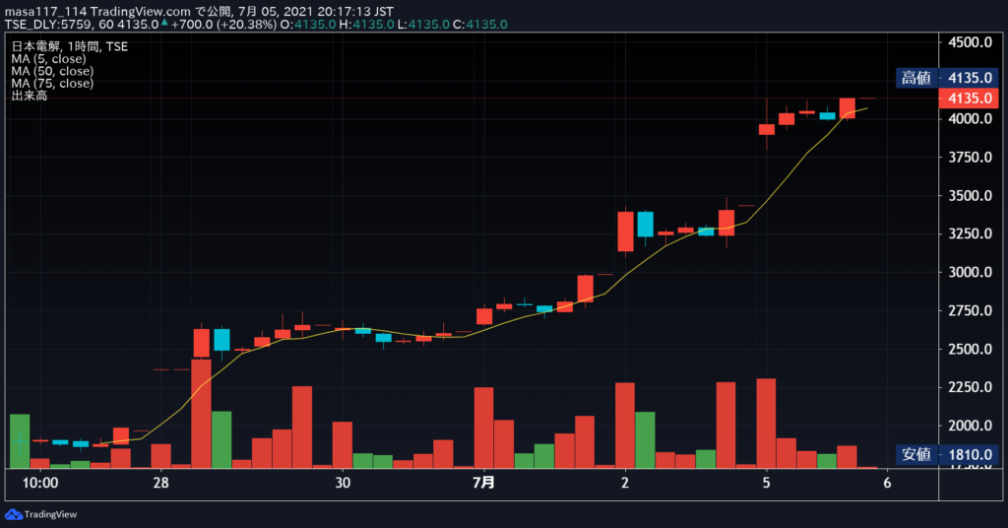Image resolution: width=1008 pixels, height=528 pixels.
Task: Click the 30 date axis label
Action: 343,483
